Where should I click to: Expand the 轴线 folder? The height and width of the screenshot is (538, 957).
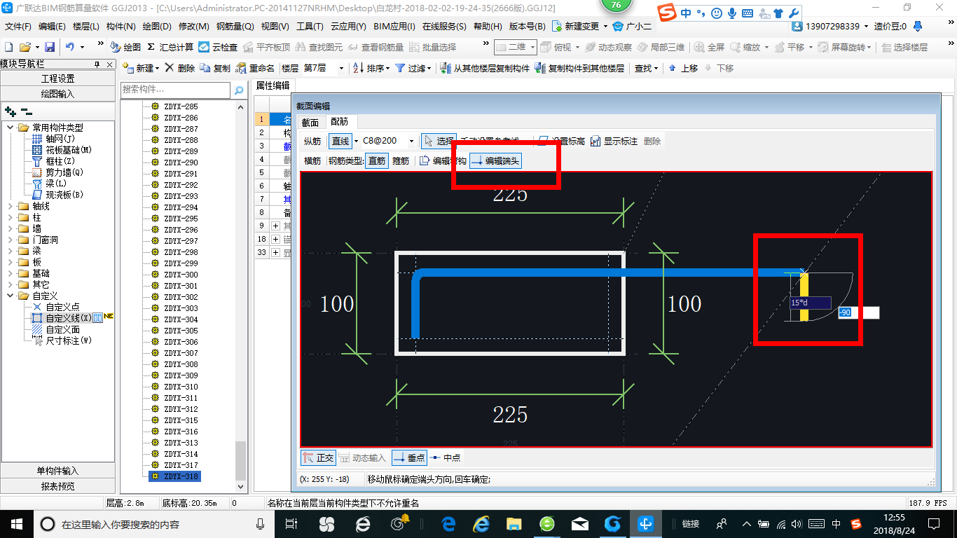pos(11,206)
